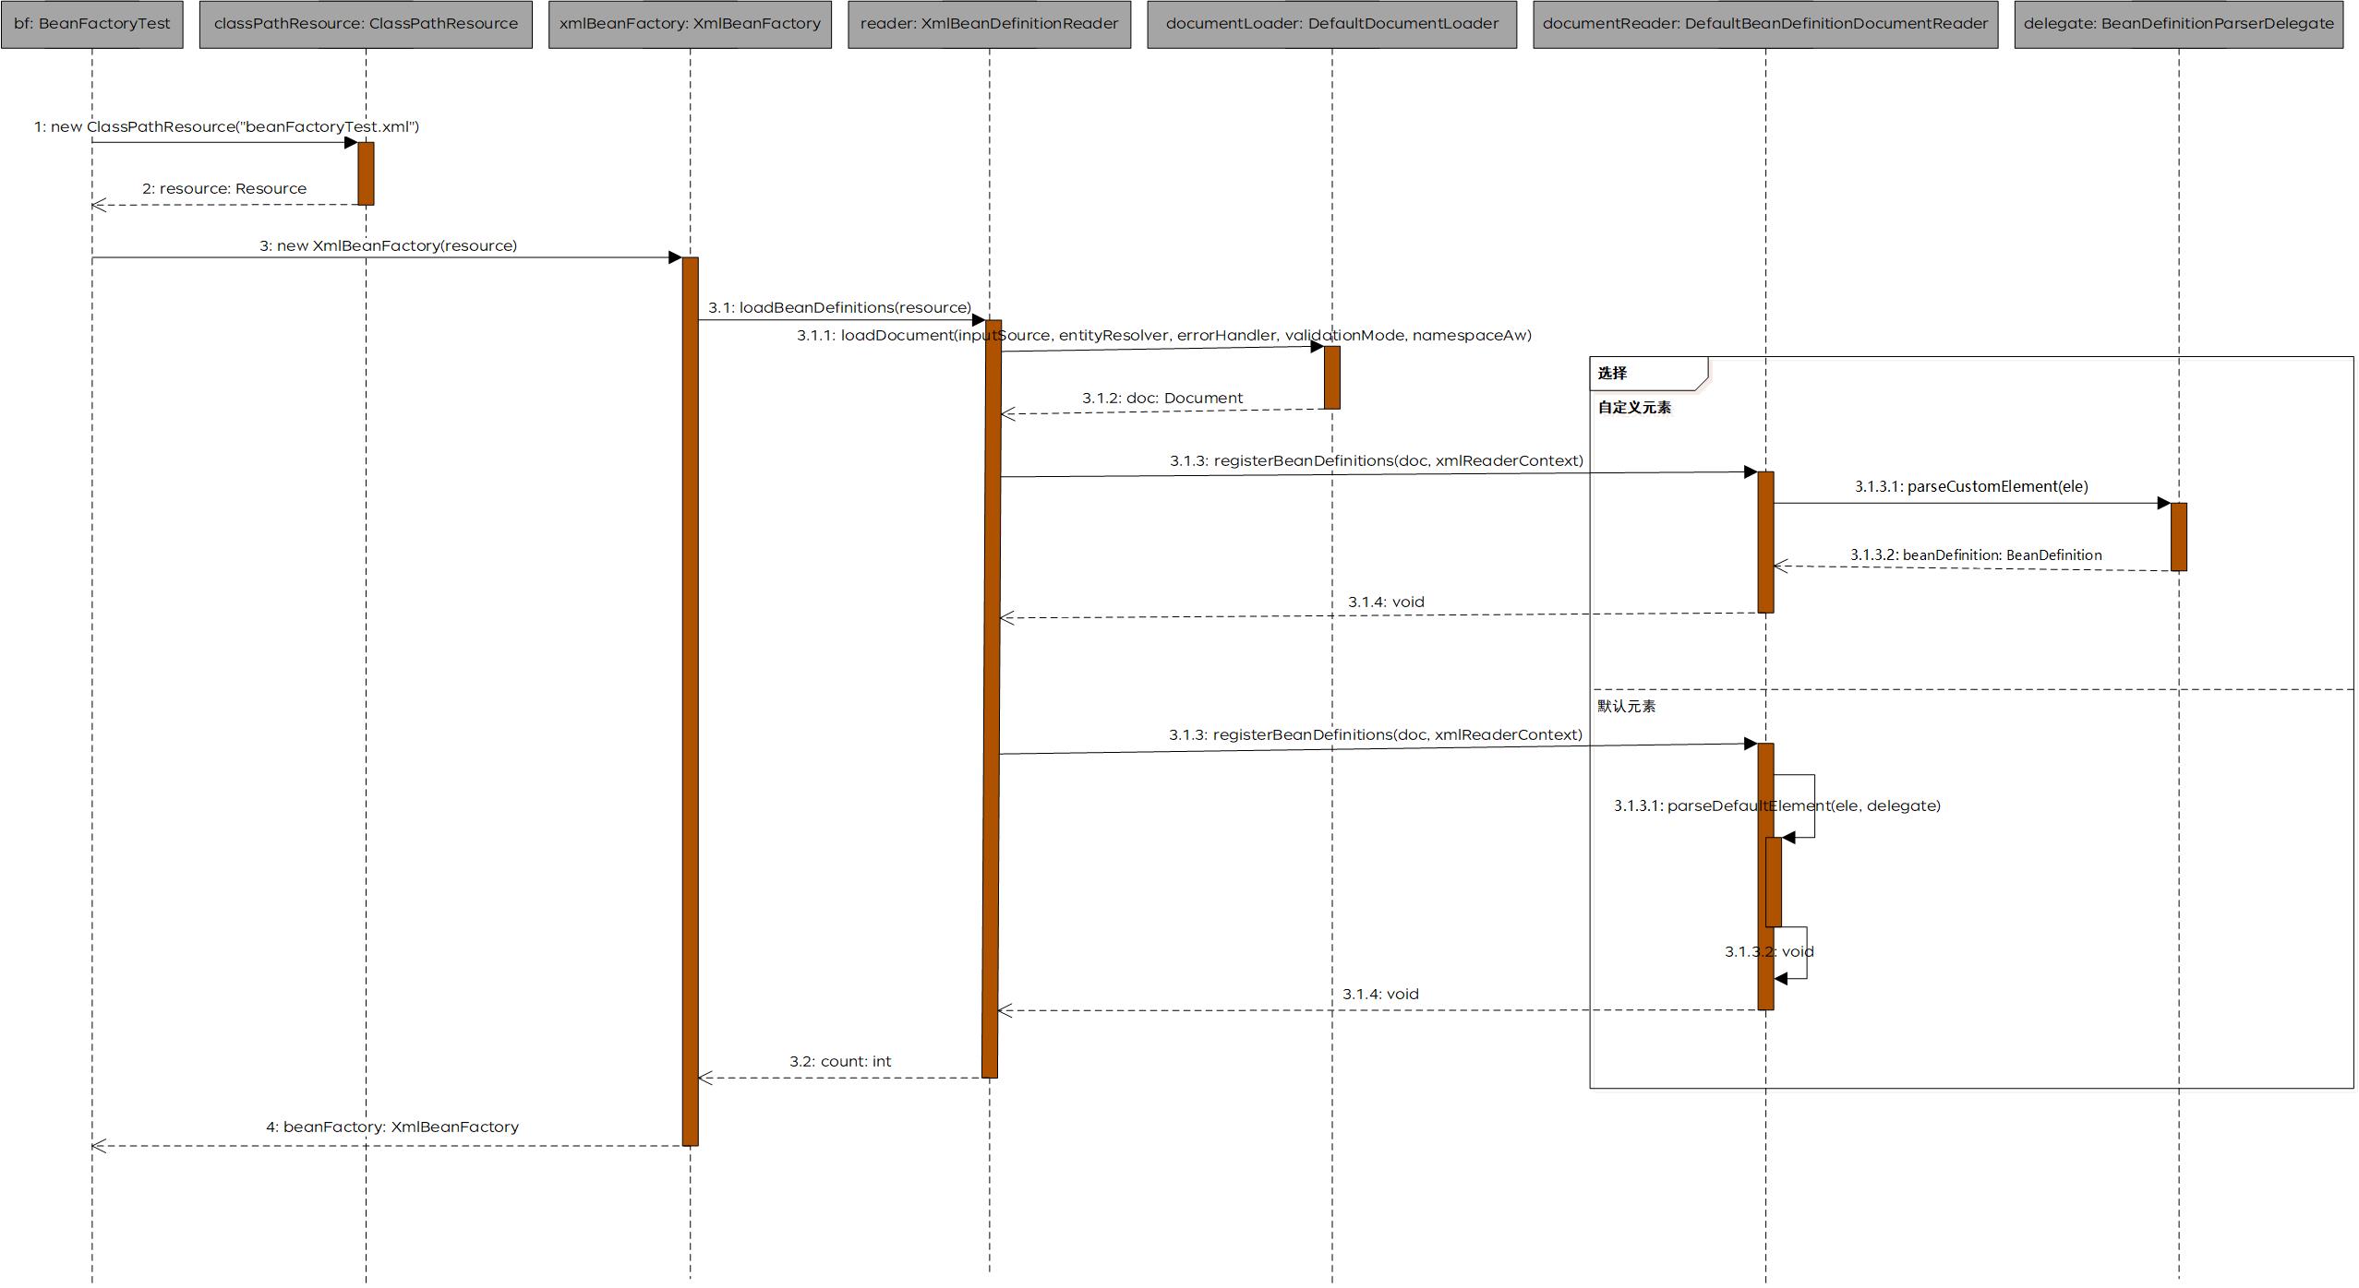Viewport: 2359px width, 1288px height.
Task: Select the nested parseDefaultElement self-call activation bar
Action: tap(1774, 882)
